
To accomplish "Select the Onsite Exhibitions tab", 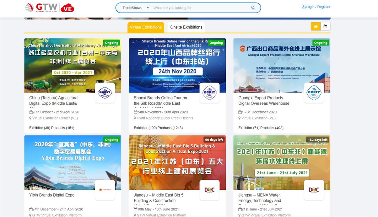I will [x=186, y=27].
